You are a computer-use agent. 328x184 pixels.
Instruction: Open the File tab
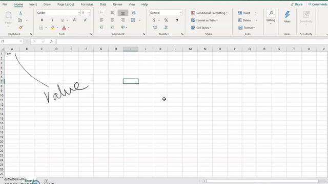pyautogui.click(x=5, y=4)
